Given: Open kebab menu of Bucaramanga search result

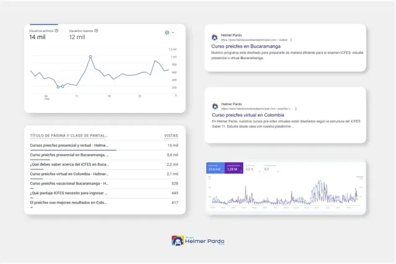Looking at the screenshot, I should pyautogui.click(x=291, y=40).
